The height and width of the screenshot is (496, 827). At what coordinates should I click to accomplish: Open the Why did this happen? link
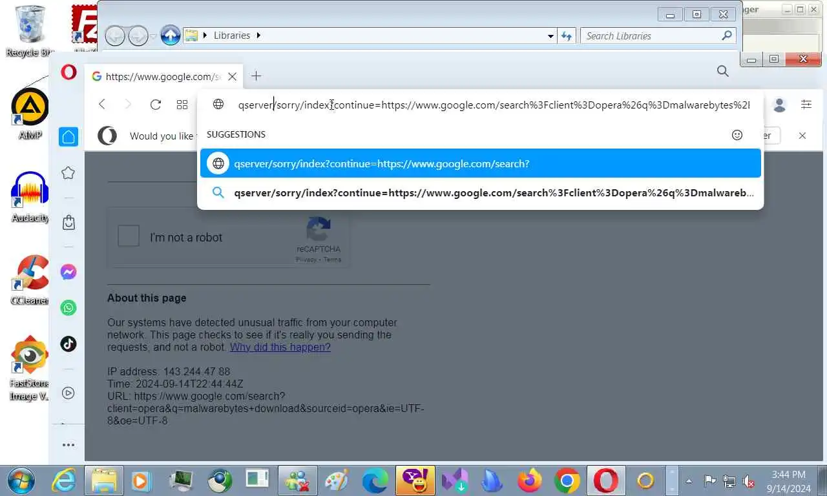(x=280, y=347)
